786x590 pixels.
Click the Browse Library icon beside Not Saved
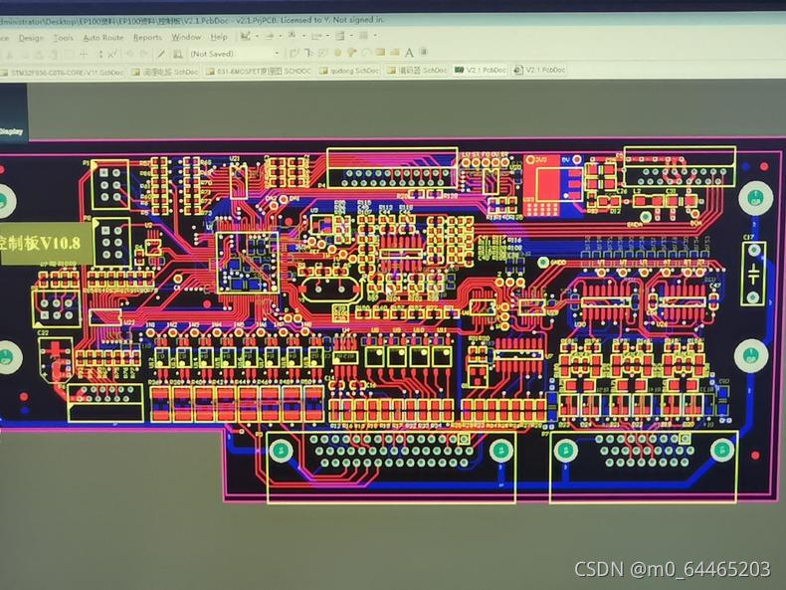(177, 54)
